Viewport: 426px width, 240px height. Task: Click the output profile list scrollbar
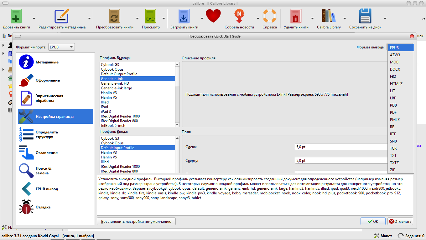click(177, 94)
